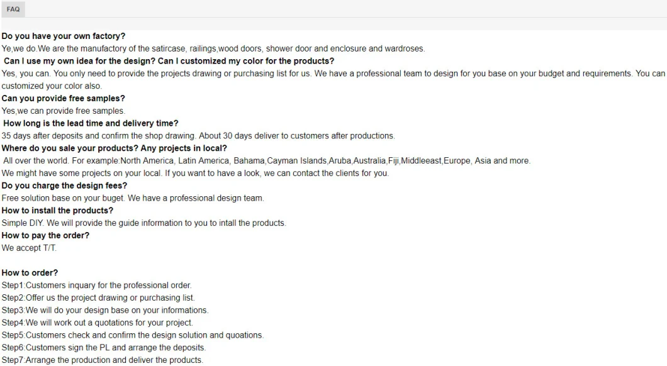Open the FAQ tab
The width and height of the screenshot is (667, 366).
(x=13, y=9)
